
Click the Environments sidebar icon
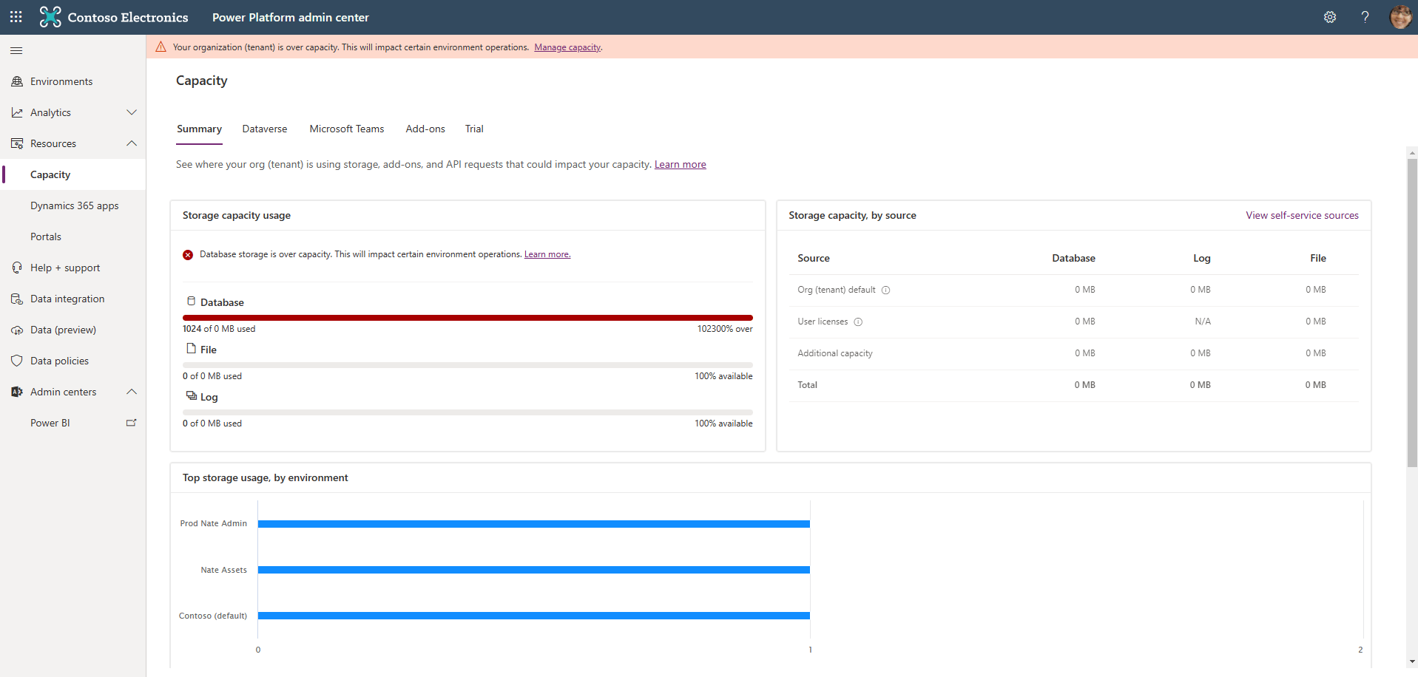(x=17, y=81)
